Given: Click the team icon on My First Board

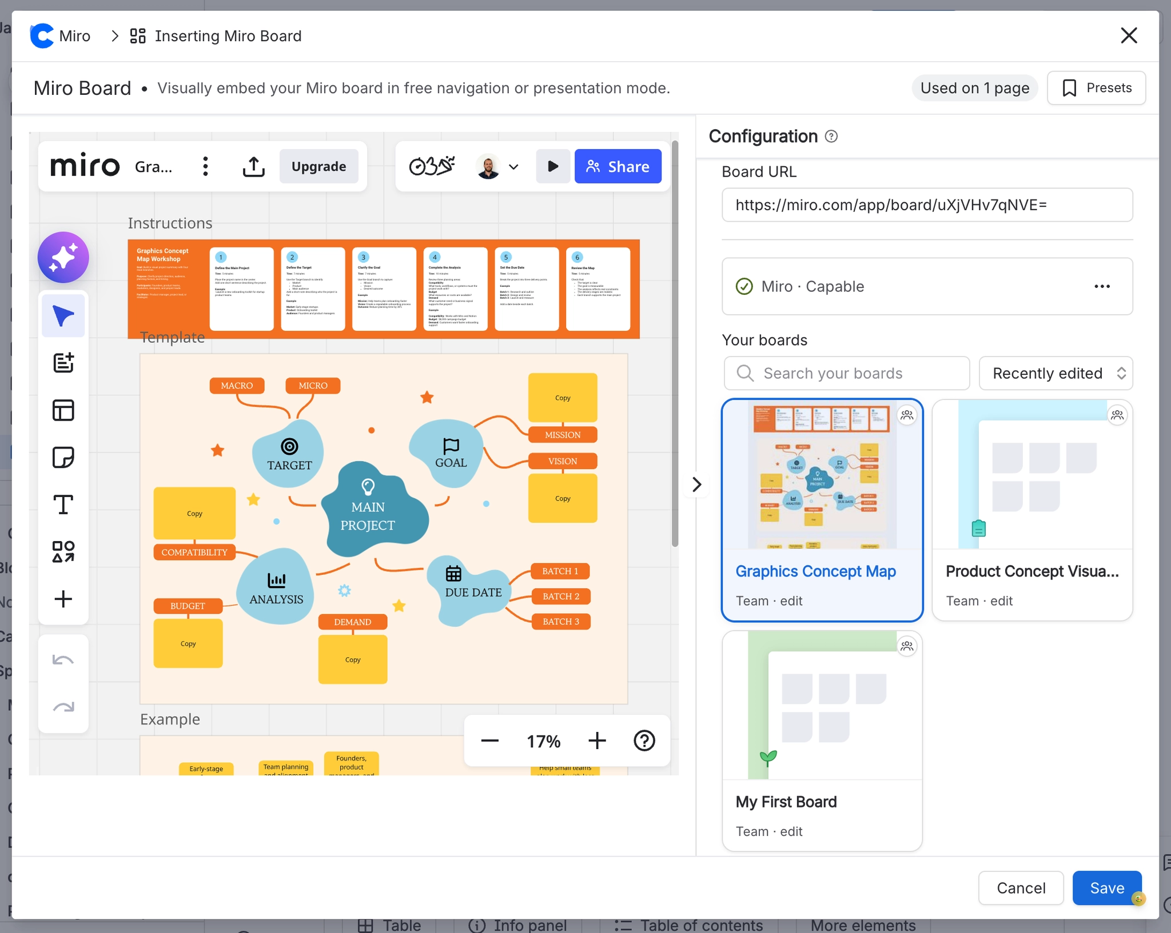Looking at the screenshot, I should [907, 646].
